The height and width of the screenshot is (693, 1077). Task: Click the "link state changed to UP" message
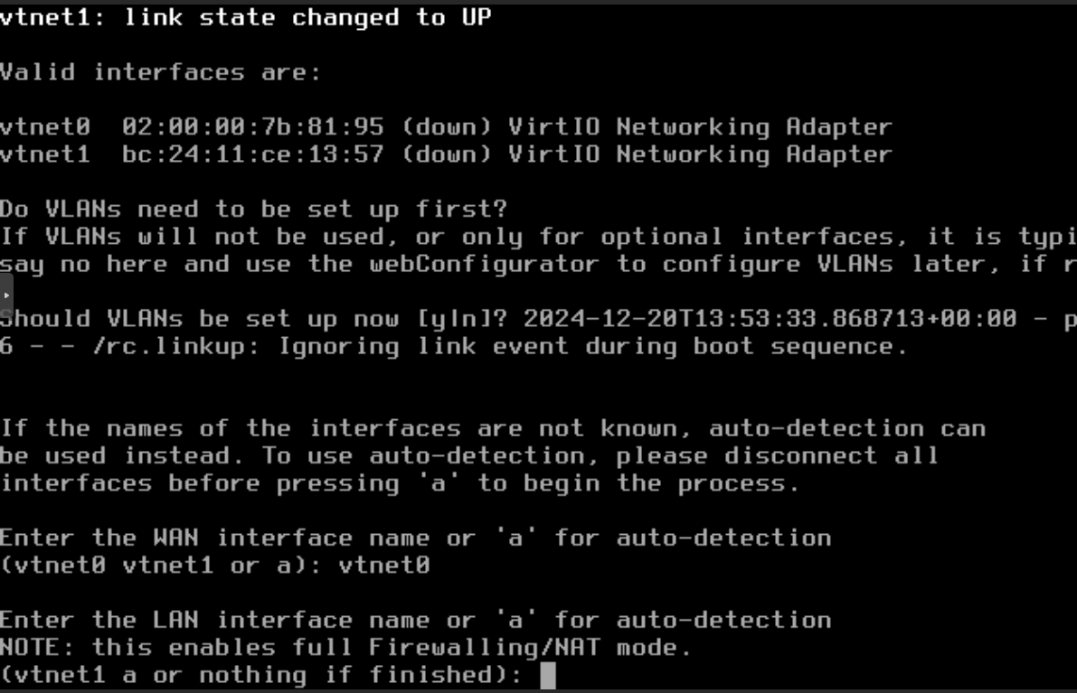307,18
